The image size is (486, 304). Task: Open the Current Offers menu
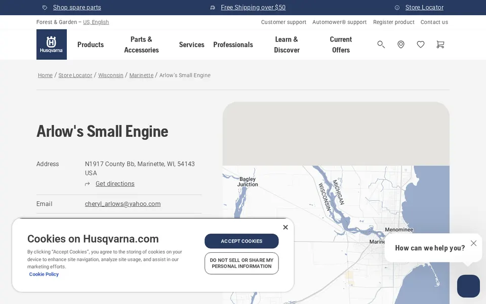[x=341, y=45]
